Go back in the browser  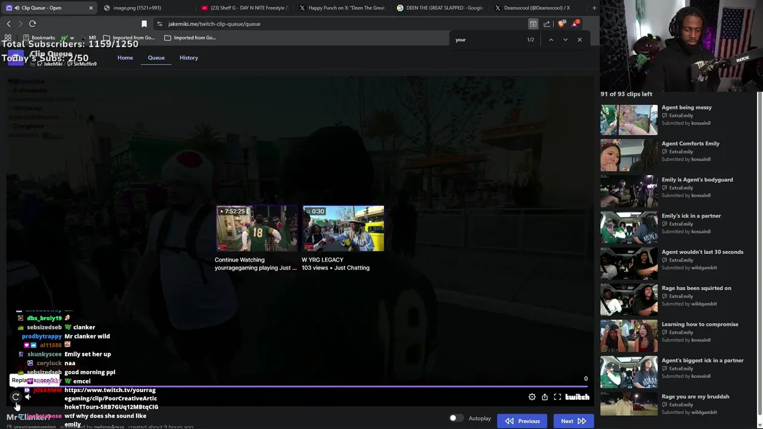pos(8,24)
